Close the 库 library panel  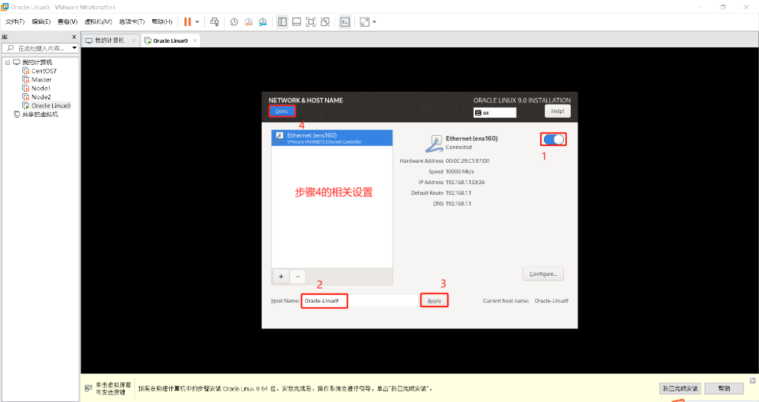[x=74, y=37]
